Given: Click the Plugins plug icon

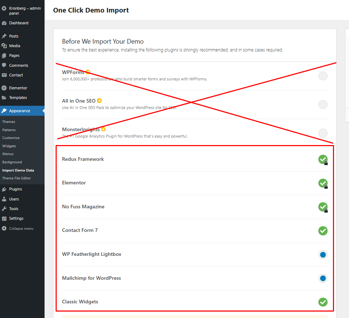Looking at the screenshot, I should click(4, 189).
